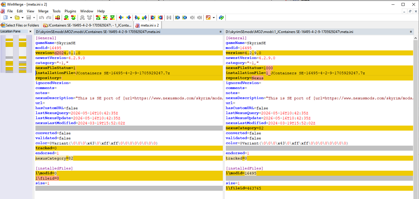Viewport: 419px width, 199px height.
Task: Expand the New document dropdown arrow
Action: (11, 18)
